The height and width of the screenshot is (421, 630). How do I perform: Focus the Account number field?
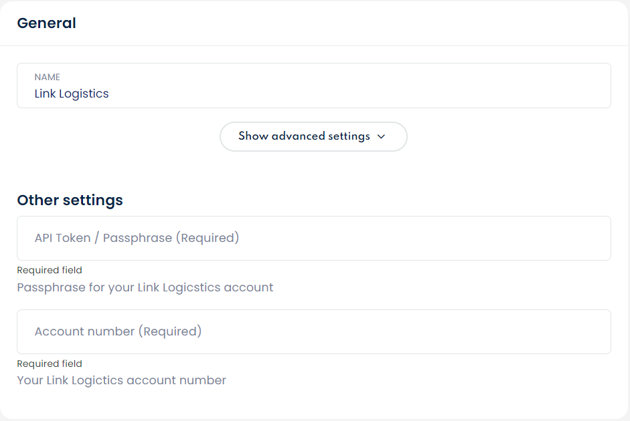click(313, 331)
